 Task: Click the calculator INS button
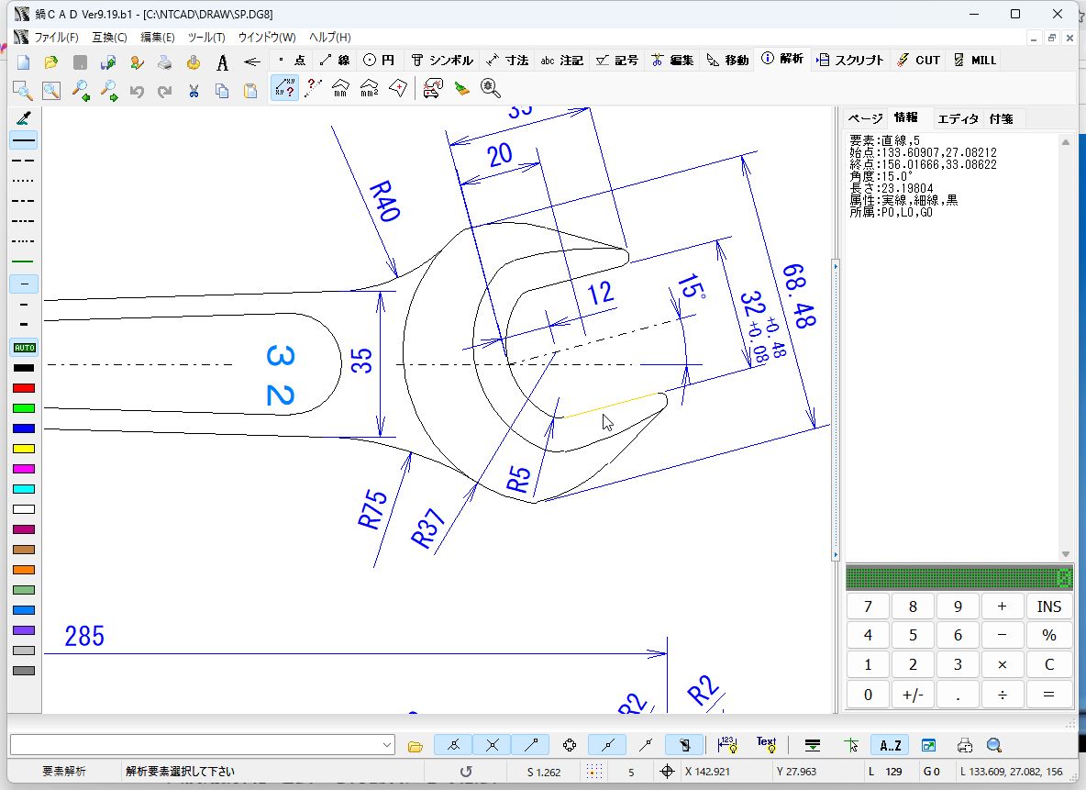click(x=1048, y=606)
